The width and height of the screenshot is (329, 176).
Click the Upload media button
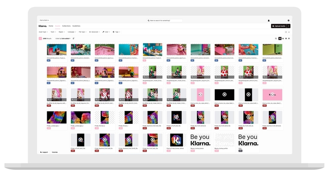click(279, 26)
